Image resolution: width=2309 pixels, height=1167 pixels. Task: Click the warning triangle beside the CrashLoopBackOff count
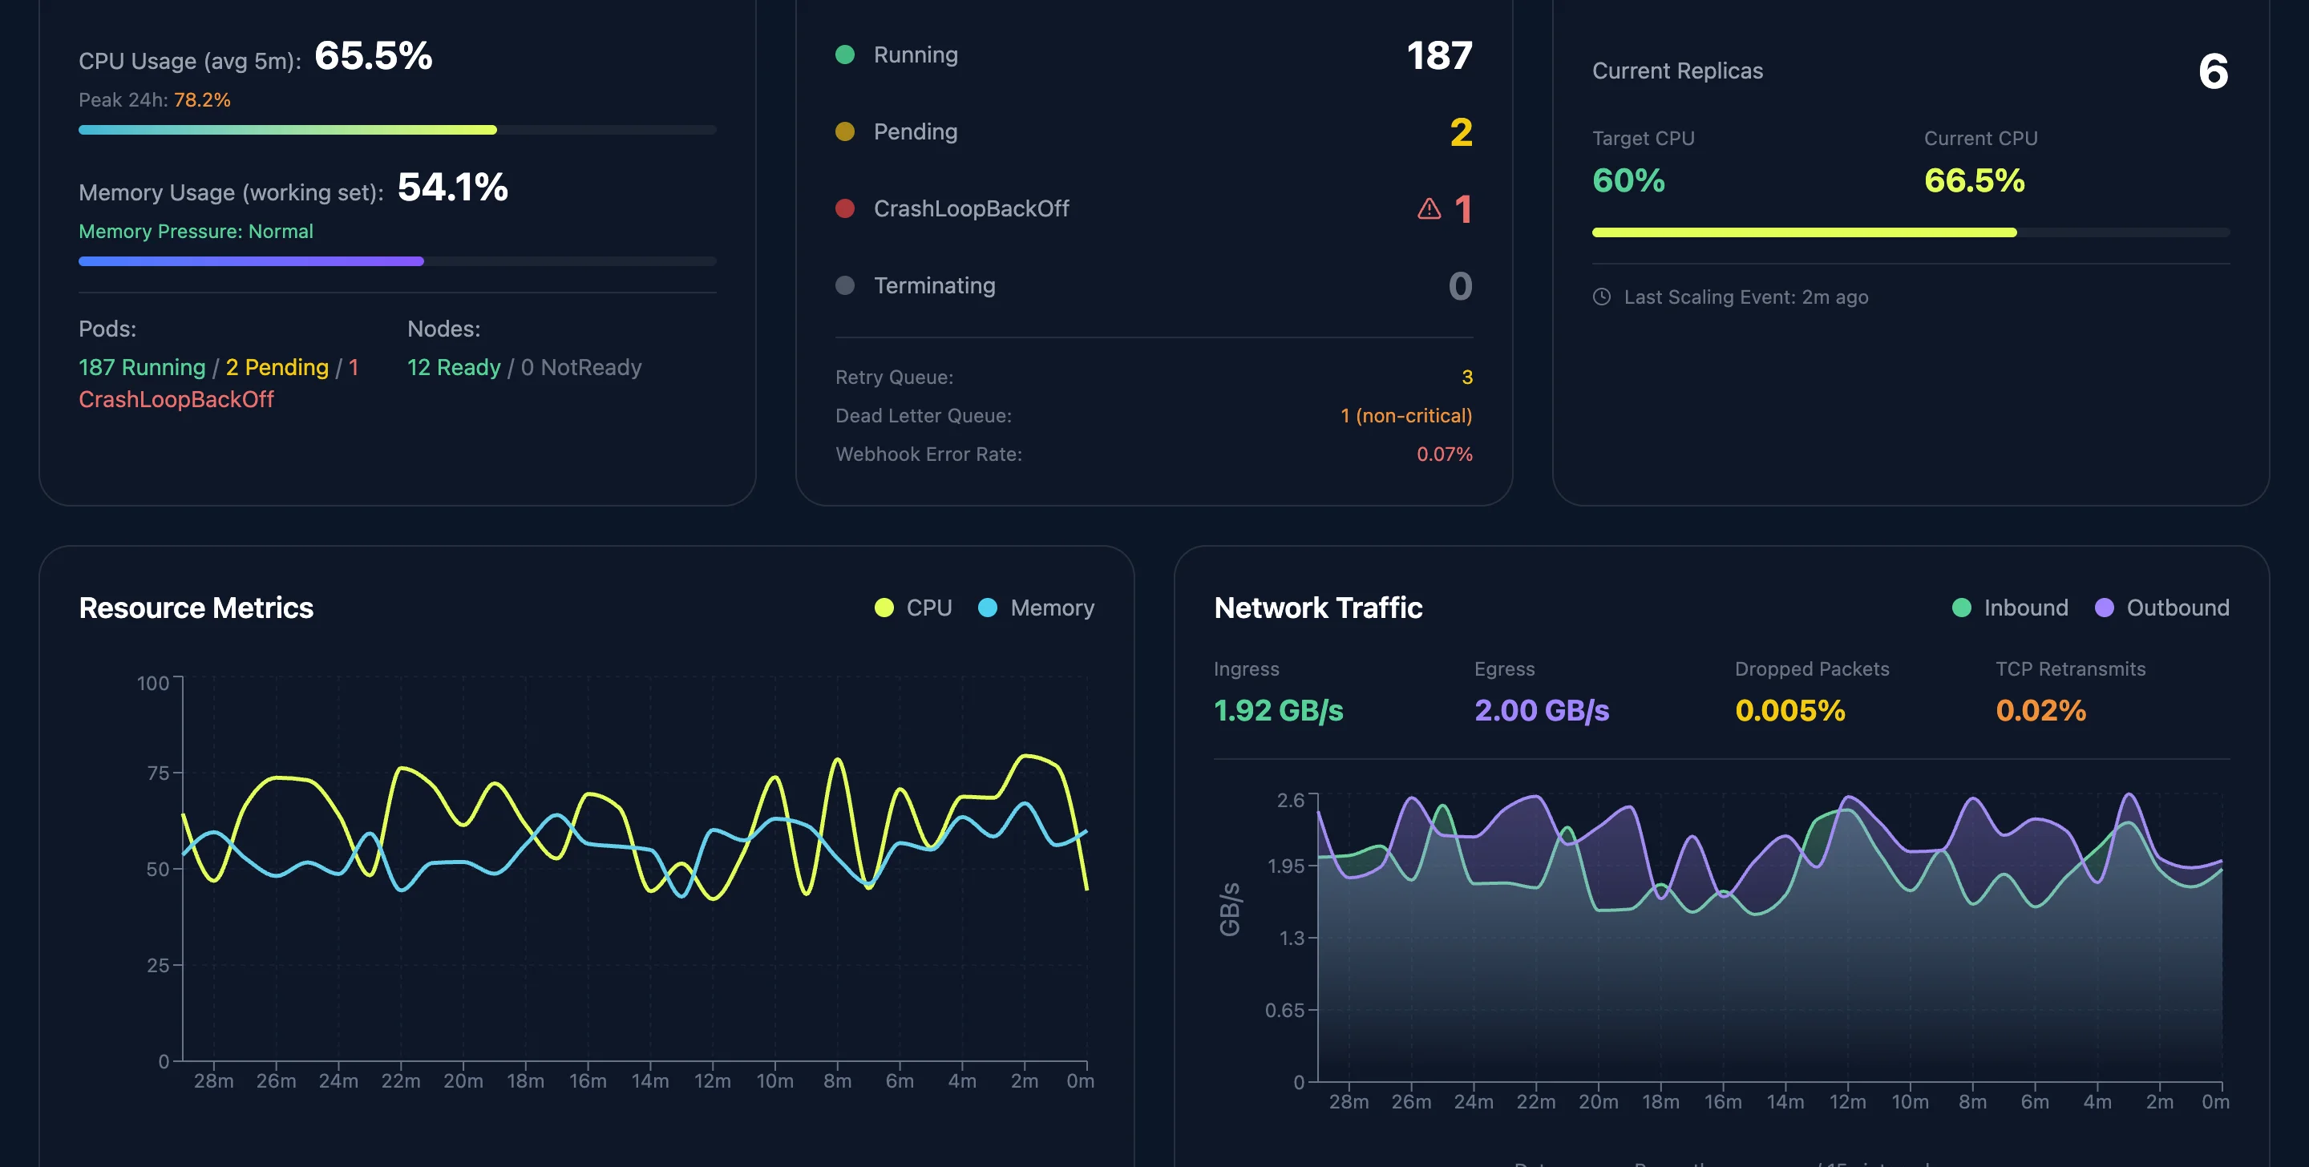[x=1427, y=208]
